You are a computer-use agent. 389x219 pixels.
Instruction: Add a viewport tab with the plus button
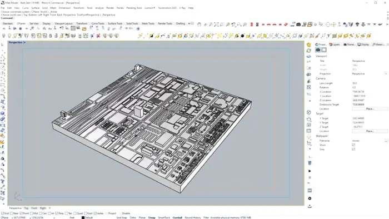pyautogui.click(x=49, y=208)
